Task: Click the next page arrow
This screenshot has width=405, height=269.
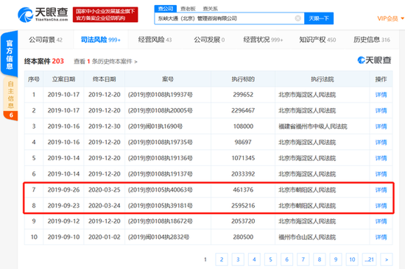Action: (x=387, y=259)
